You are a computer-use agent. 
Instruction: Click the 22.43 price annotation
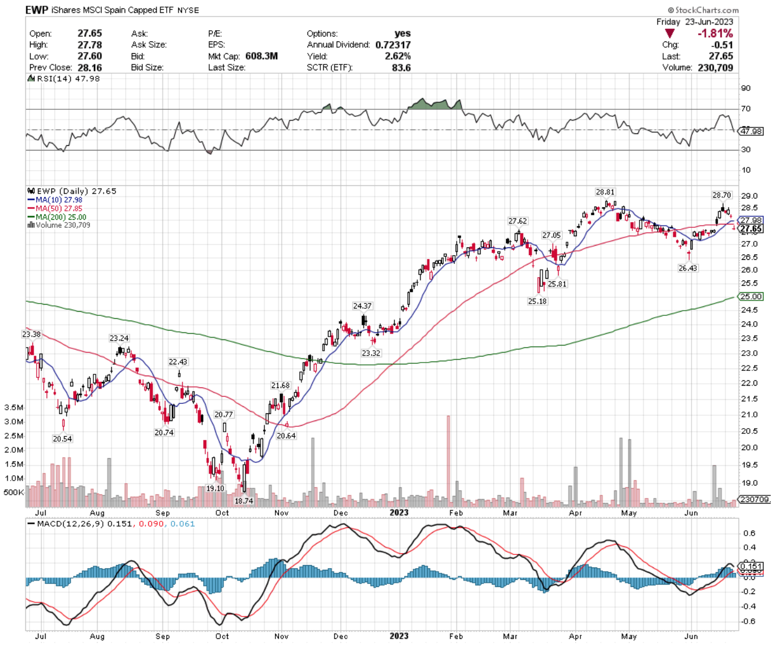point(178,362)
